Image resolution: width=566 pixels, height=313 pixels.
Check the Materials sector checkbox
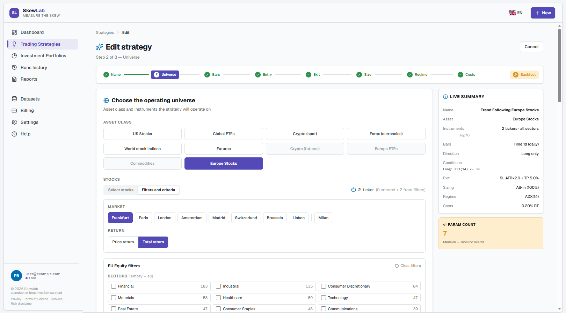pos(114,298)
